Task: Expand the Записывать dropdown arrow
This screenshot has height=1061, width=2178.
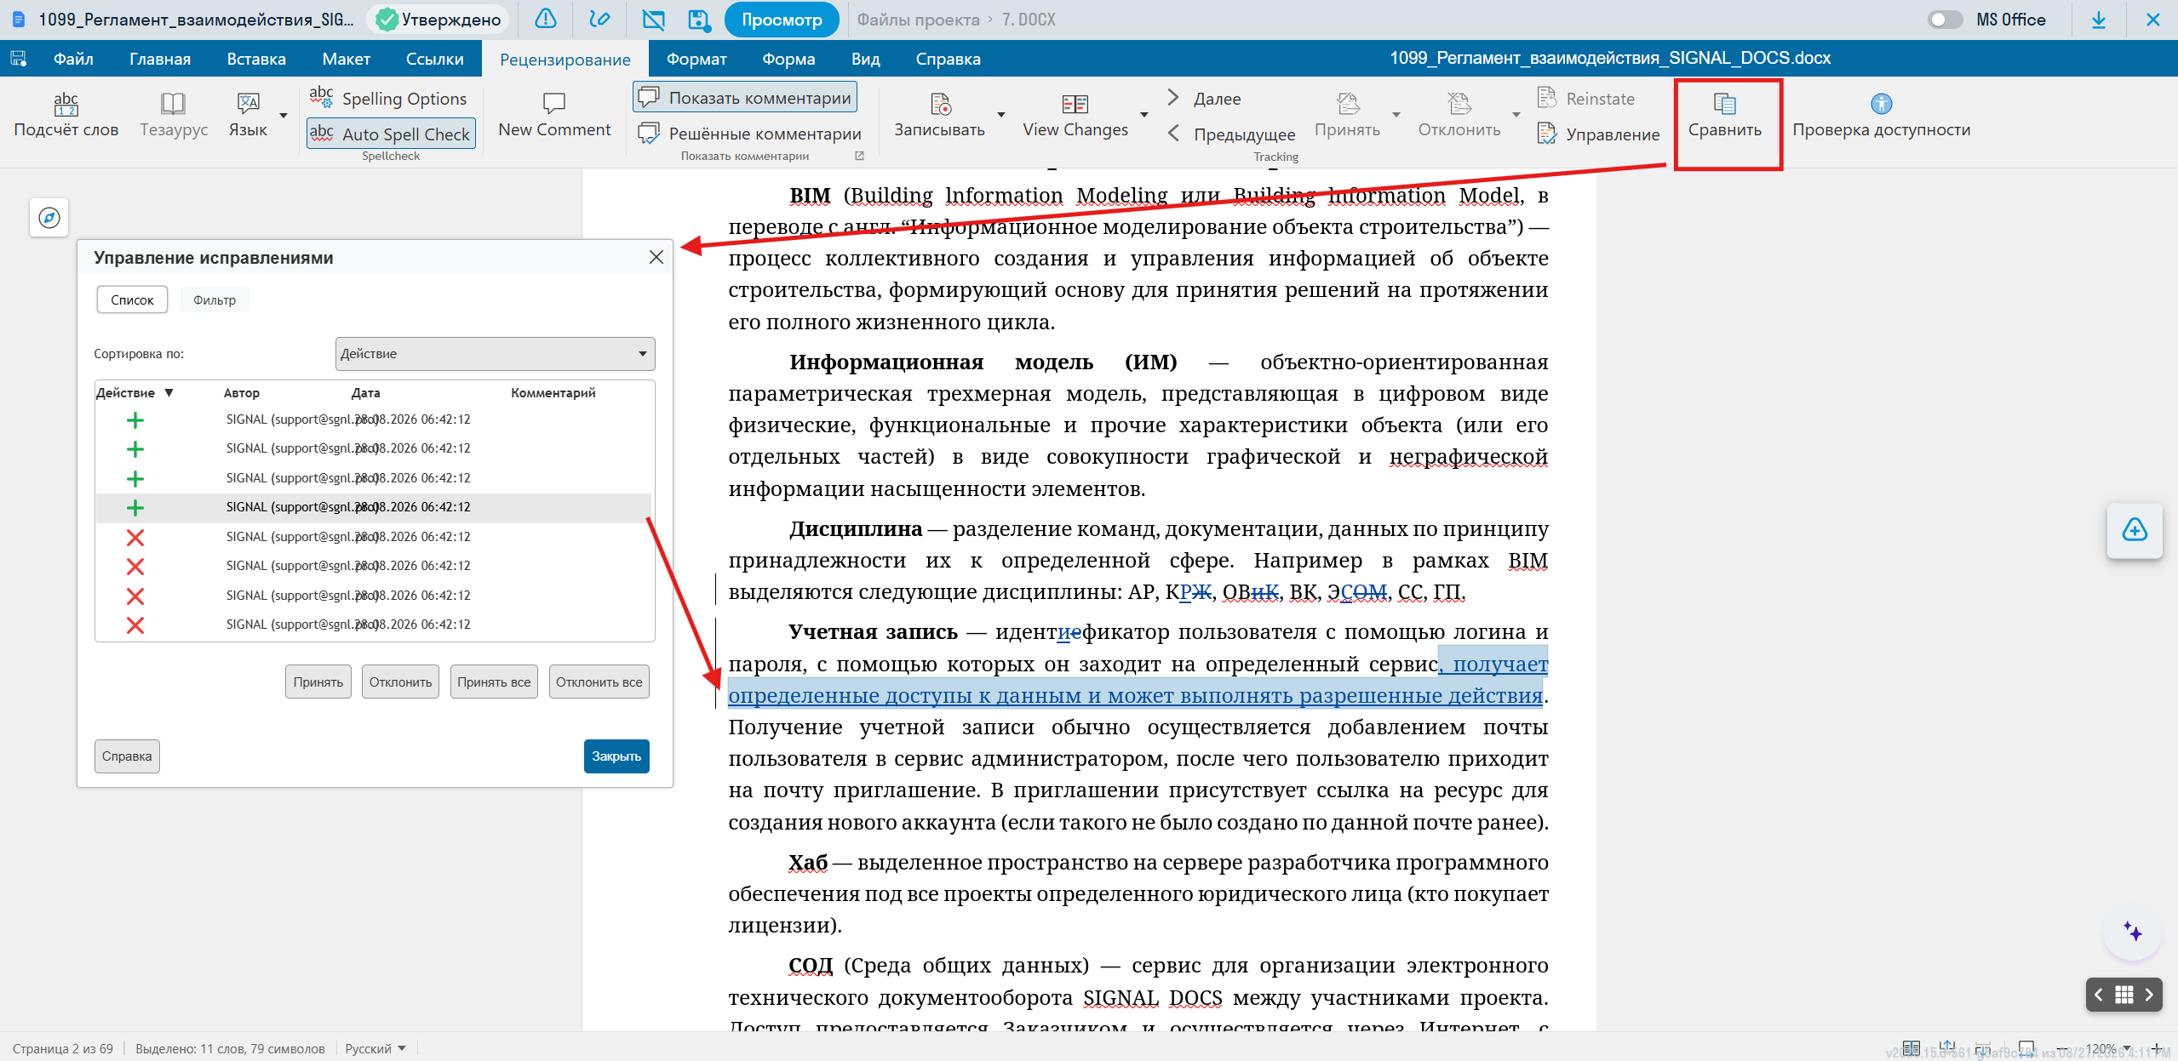Action: 1001,115
